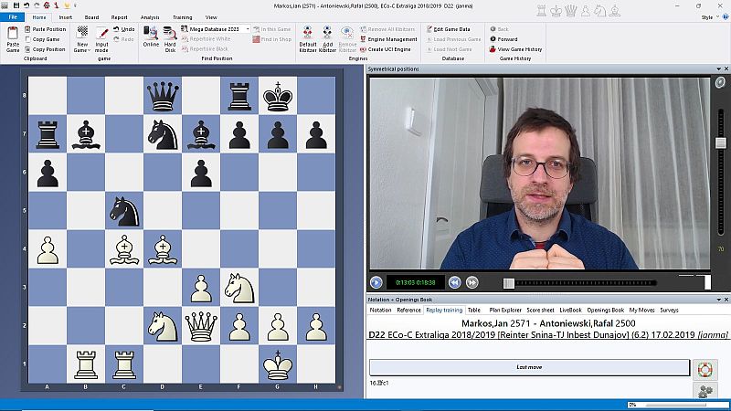The width and height of the screenshot is (731, 411).
Task: Click the Undo button in the ribbon
Action: [x=127, y=29]
